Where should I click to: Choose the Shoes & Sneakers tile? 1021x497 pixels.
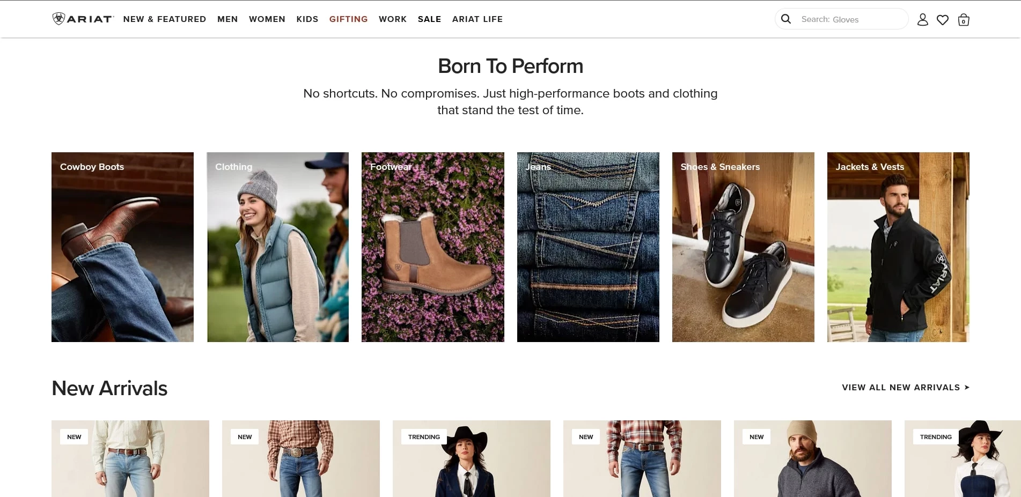(x=743, y=247)
